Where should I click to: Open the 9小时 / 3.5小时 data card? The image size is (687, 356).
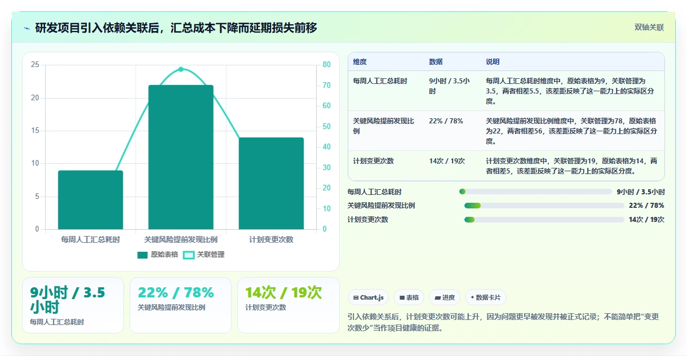point(73,305)
